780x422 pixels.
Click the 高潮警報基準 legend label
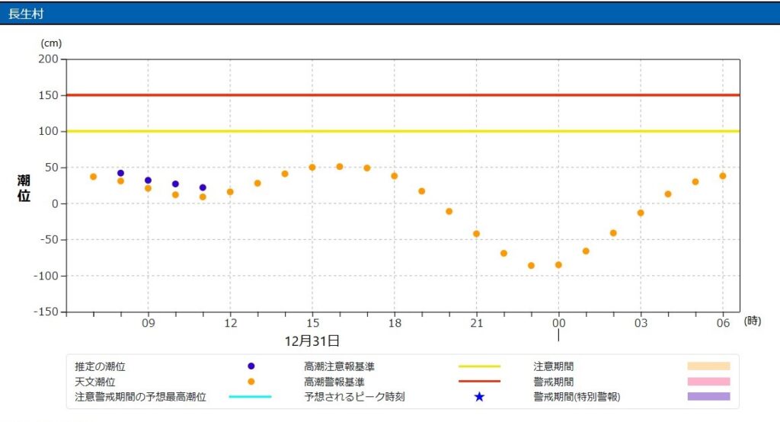coord(334,382)
